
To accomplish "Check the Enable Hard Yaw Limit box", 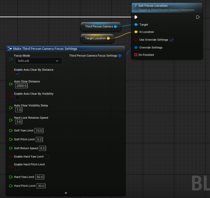I will 47,157.
